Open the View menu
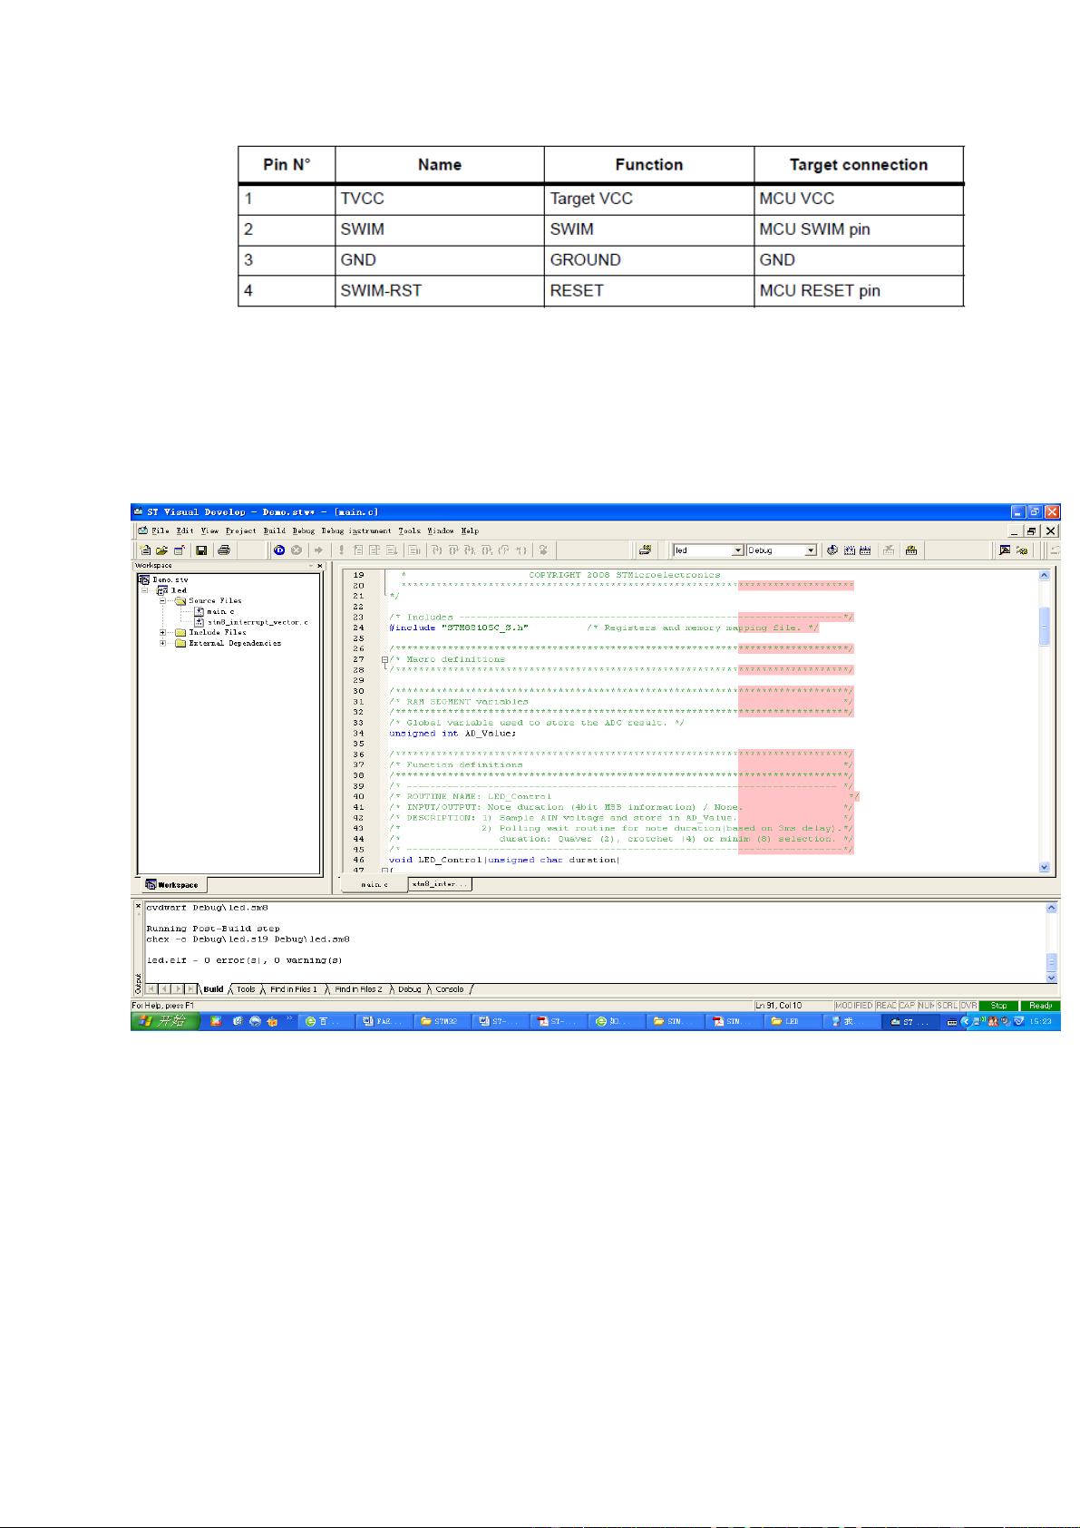This screenshot has height=1528, width=1080. pyautogui.click(x=209, y=530)
